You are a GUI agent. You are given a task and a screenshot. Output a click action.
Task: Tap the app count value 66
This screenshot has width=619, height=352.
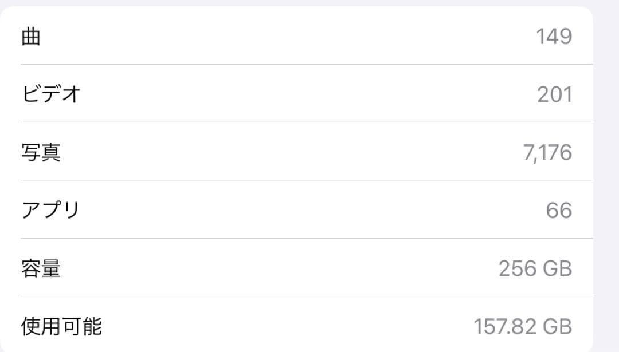tap(558, 209)
